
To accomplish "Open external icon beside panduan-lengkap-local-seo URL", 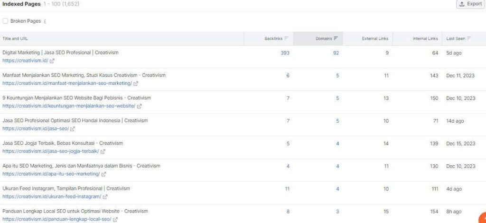I will point(115,219).
